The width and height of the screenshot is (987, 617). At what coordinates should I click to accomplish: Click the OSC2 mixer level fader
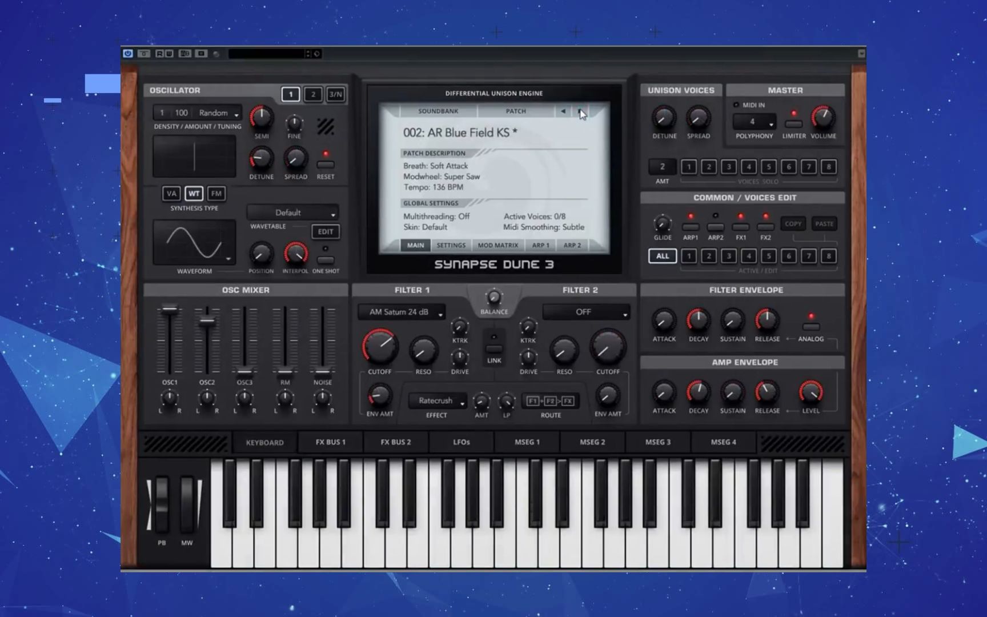coord(207,321)
